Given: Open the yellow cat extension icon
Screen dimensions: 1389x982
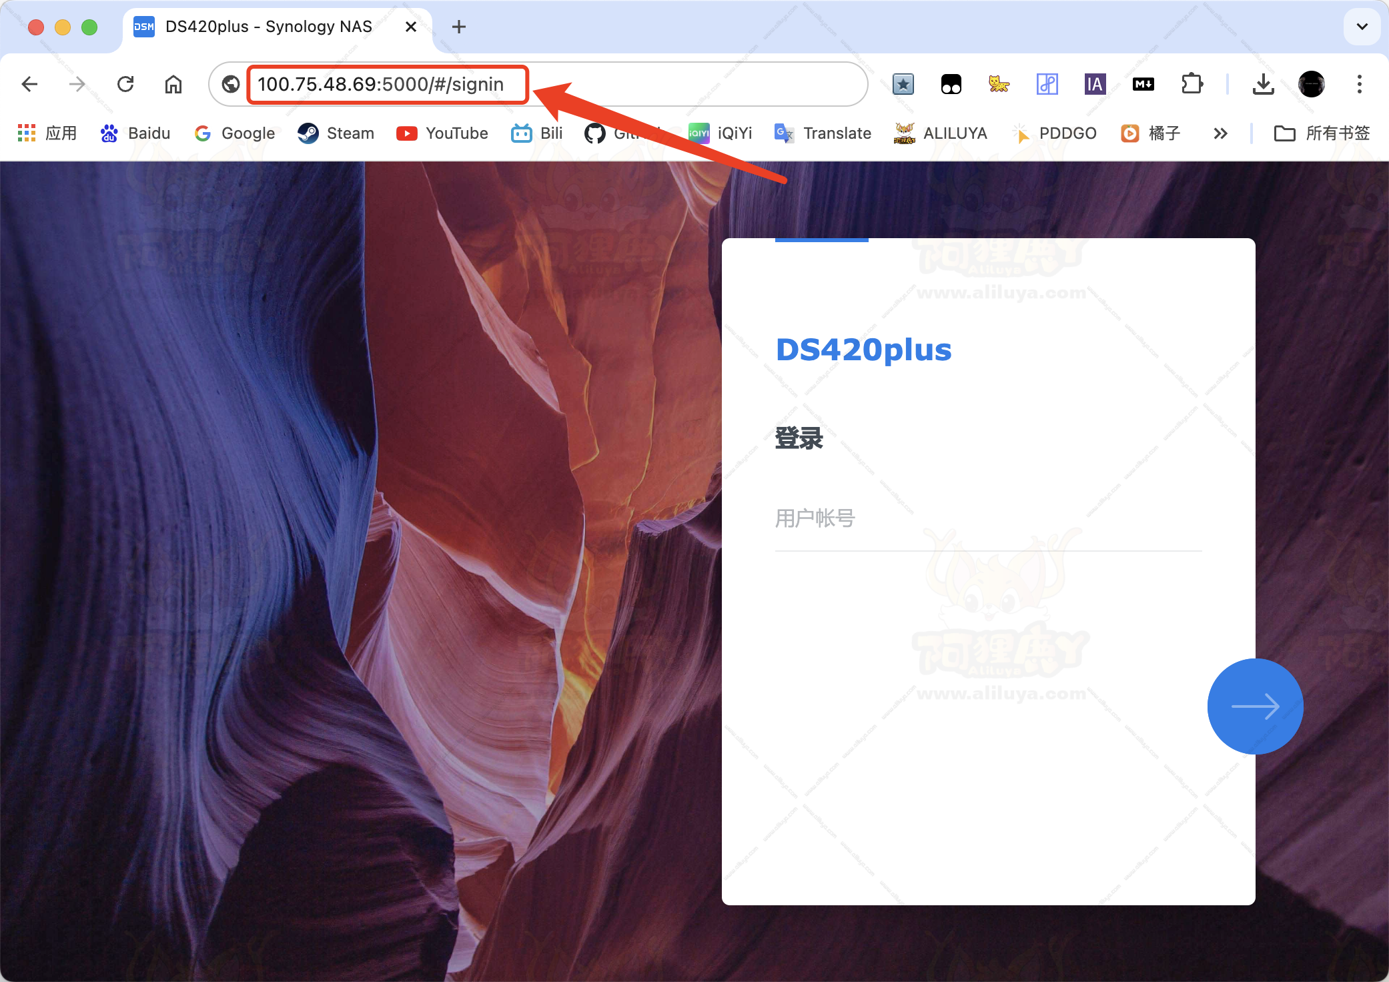Looking at the screenshot, I should [x=999, y=84].
